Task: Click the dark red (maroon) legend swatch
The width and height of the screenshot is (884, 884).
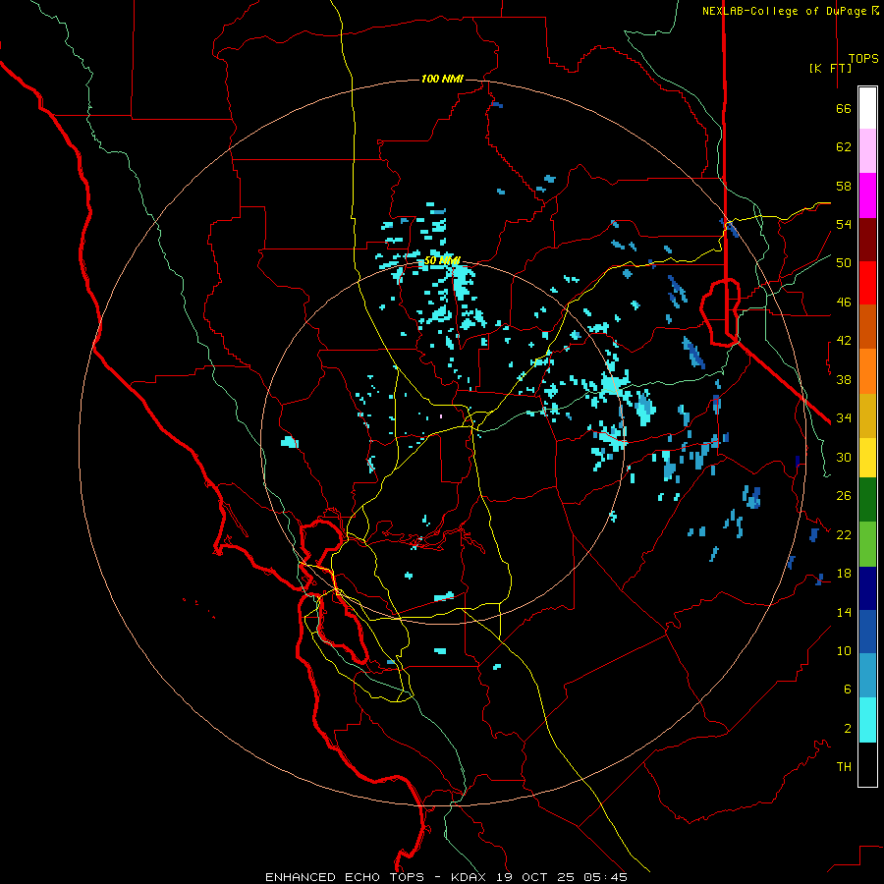Action: tap(867, 240)
